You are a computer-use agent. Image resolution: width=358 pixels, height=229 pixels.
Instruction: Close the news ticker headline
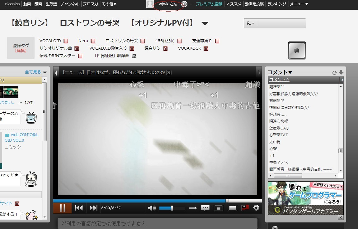tap(169, 72)
